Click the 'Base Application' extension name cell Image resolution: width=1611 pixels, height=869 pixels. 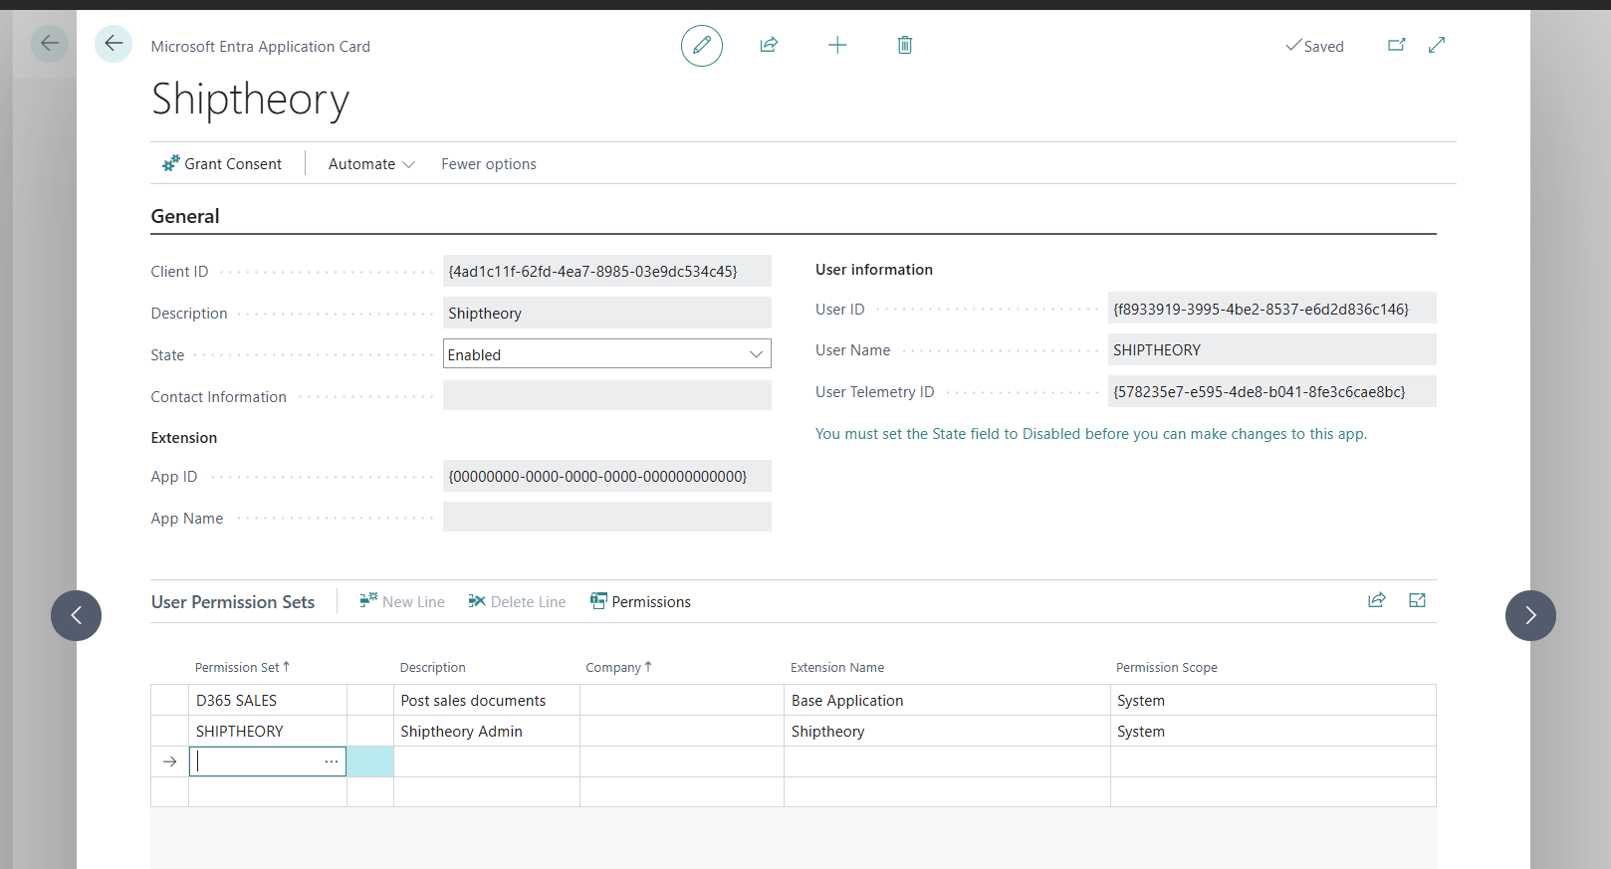(947, 700)
